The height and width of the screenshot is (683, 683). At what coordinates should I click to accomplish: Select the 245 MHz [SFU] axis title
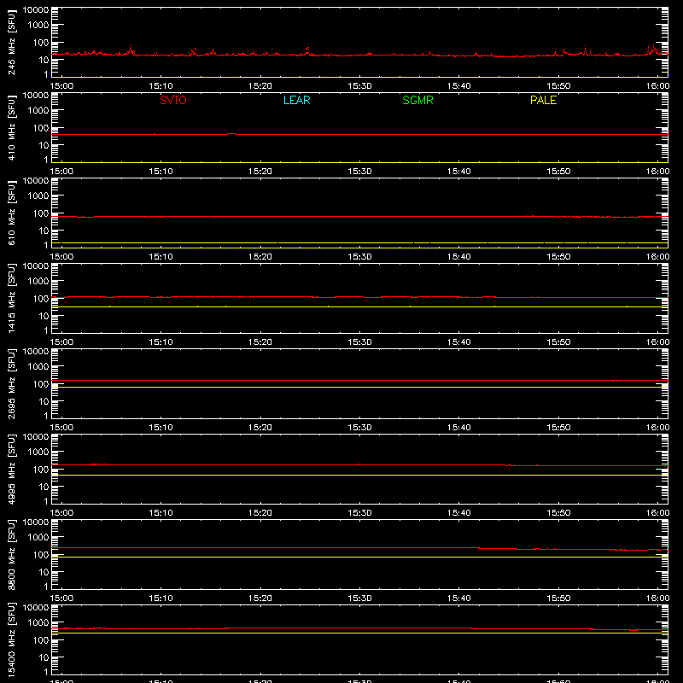click(12, 42)
